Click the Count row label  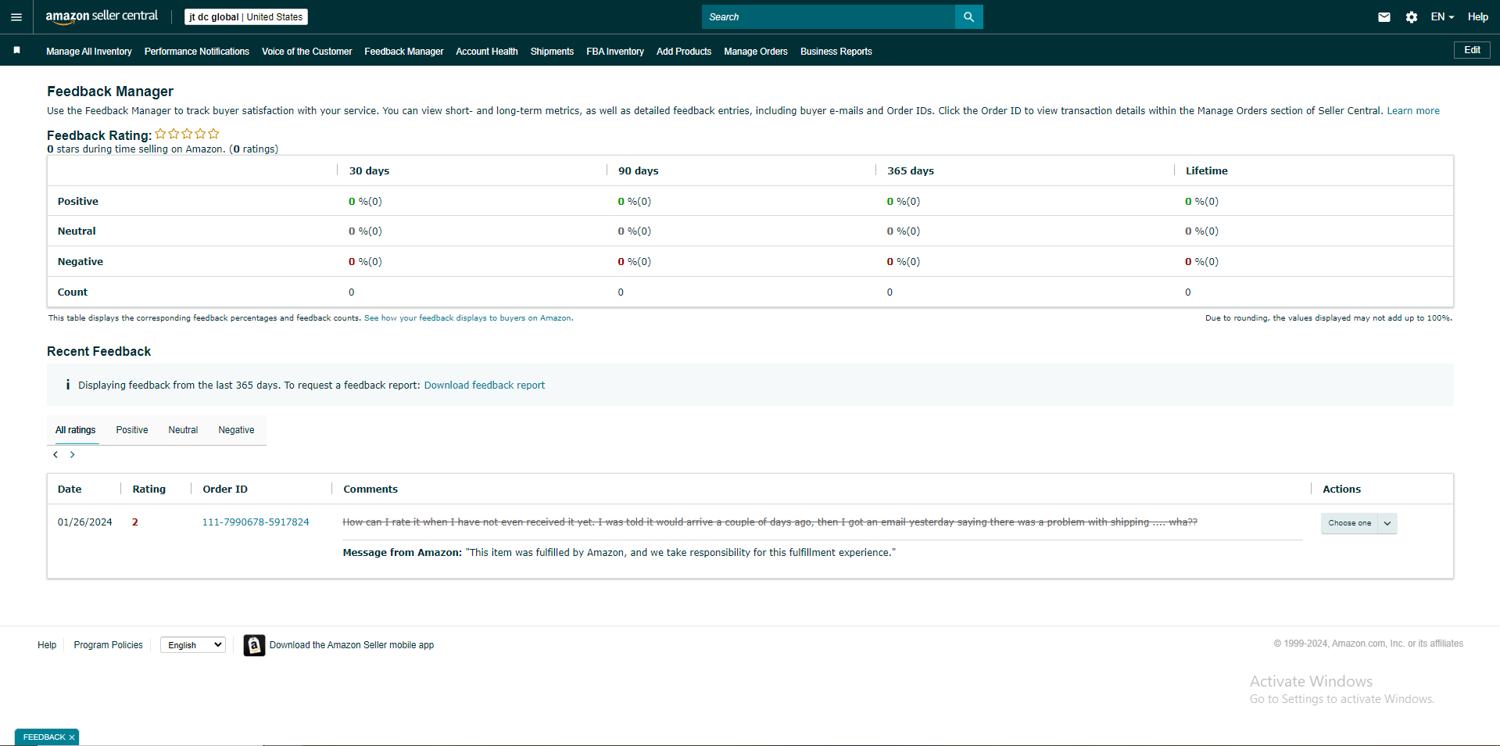73,292
